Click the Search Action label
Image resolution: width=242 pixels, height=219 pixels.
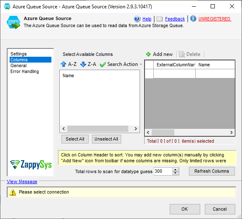coord(122,64)
